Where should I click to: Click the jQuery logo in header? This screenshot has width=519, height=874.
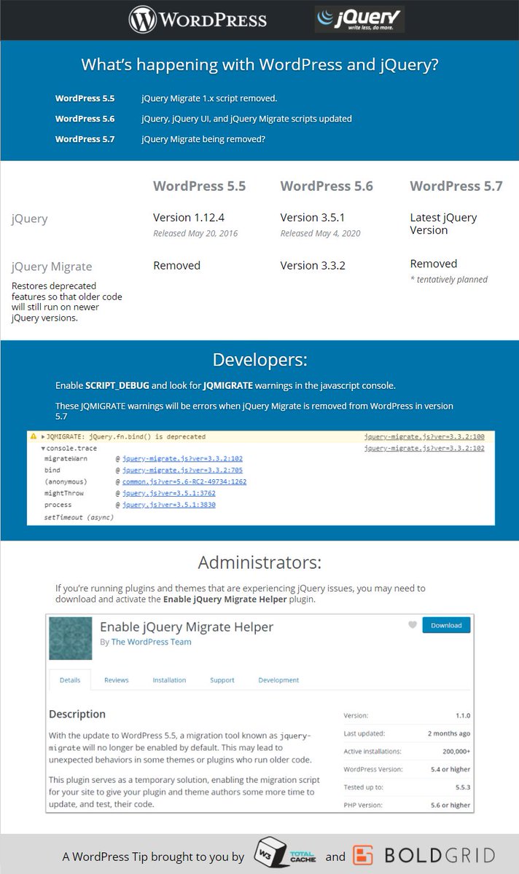(359, 20)
